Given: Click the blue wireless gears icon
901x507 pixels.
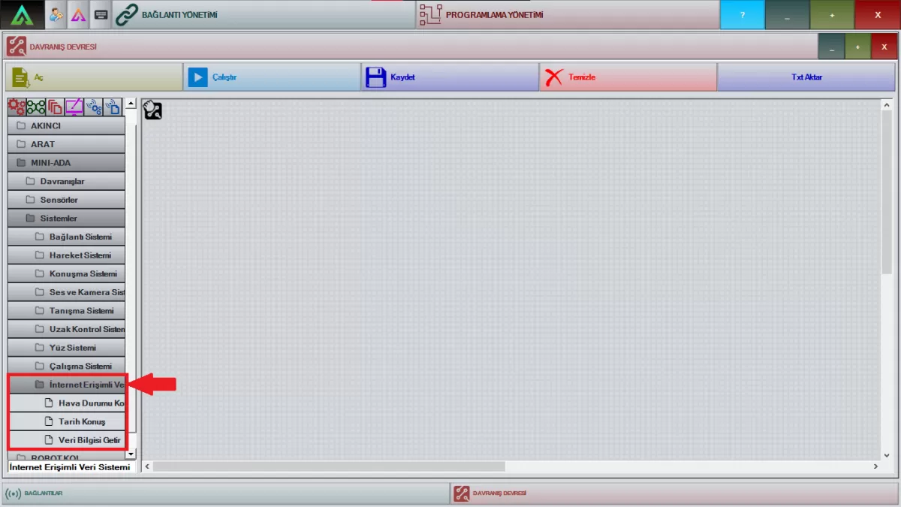Looking at the screenshot, I should pyautogui.click(x=94, y=107).
